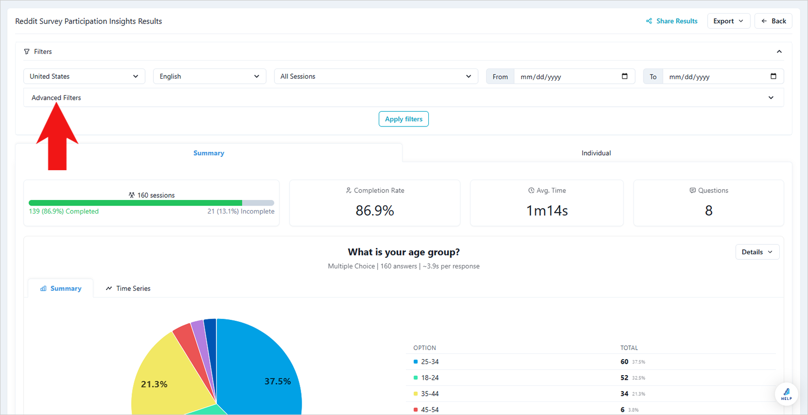The image size is (808, 415).
Task: Click the total 60 for 25-34
Action: (x=624, y=362)
